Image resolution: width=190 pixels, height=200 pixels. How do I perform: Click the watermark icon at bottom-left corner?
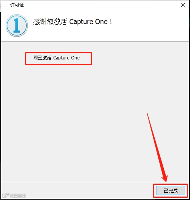6,195
